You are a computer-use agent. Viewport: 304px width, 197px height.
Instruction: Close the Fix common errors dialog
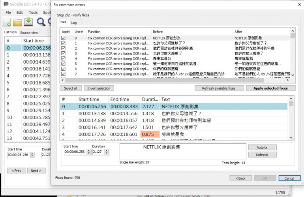click(299, 4)
